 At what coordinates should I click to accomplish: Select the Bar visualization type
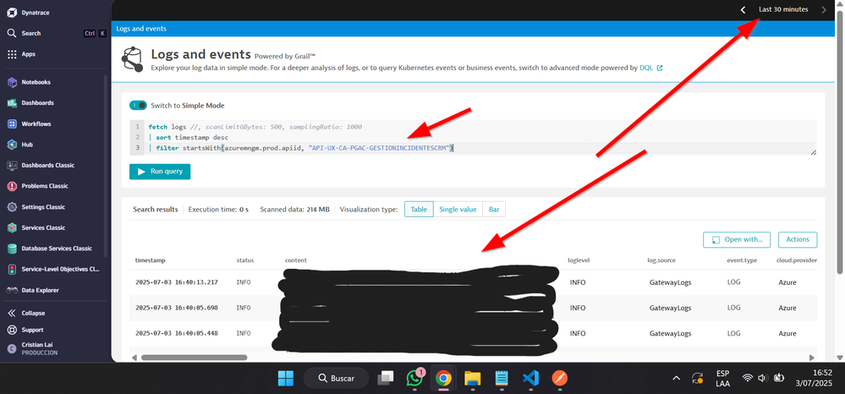tap(494, 210)
